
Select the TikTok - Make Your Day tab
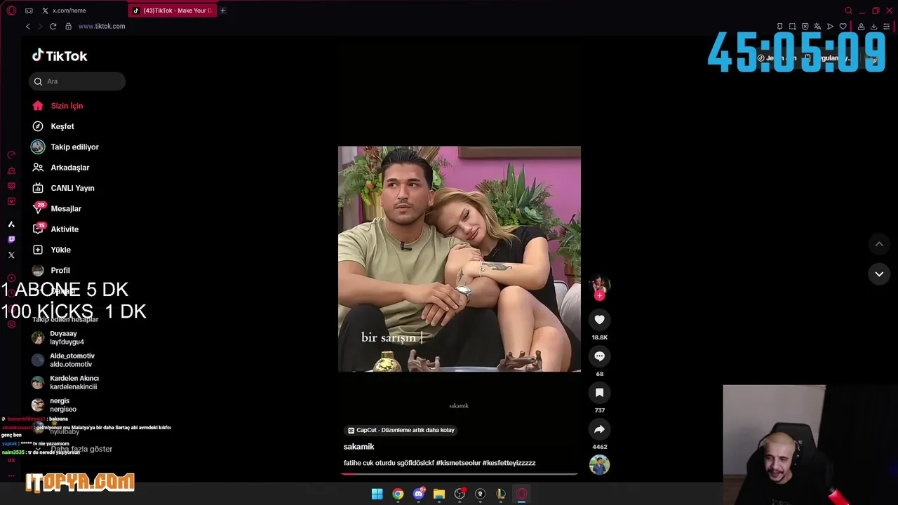[x=172, y=11]
